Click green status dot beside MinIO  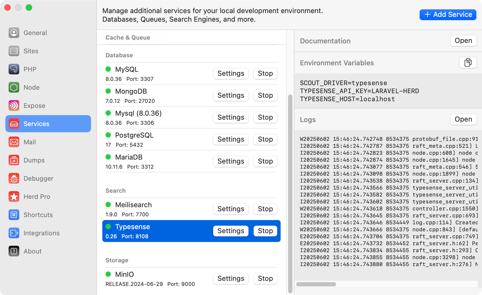click(108, 274)
